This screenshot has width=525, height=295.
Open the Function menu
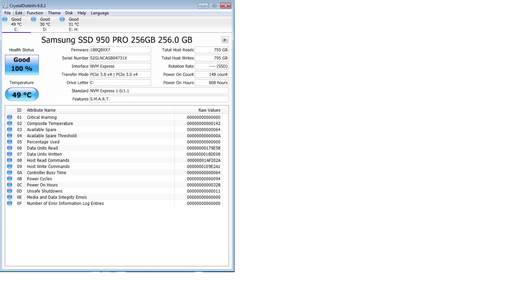pyautogui.click(x=35, y=13)
